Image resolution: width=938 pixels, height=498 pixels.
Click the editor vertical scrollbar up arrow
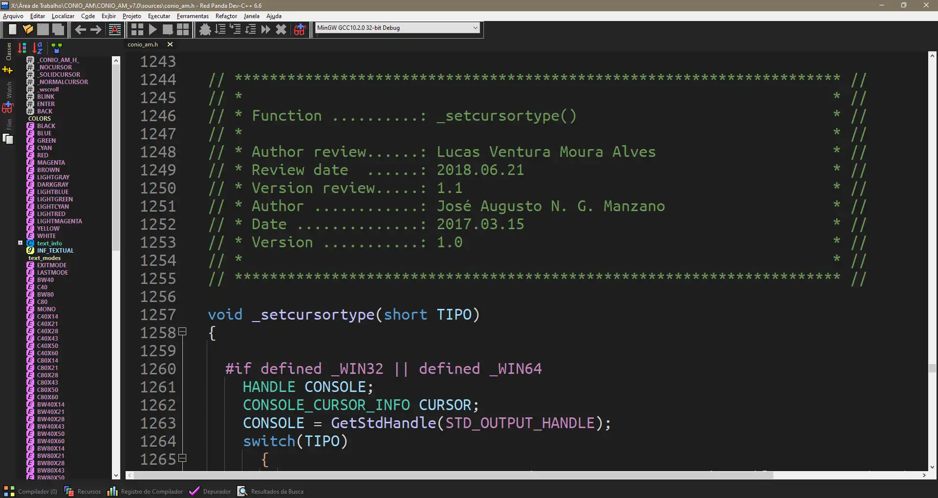[932, 56]
